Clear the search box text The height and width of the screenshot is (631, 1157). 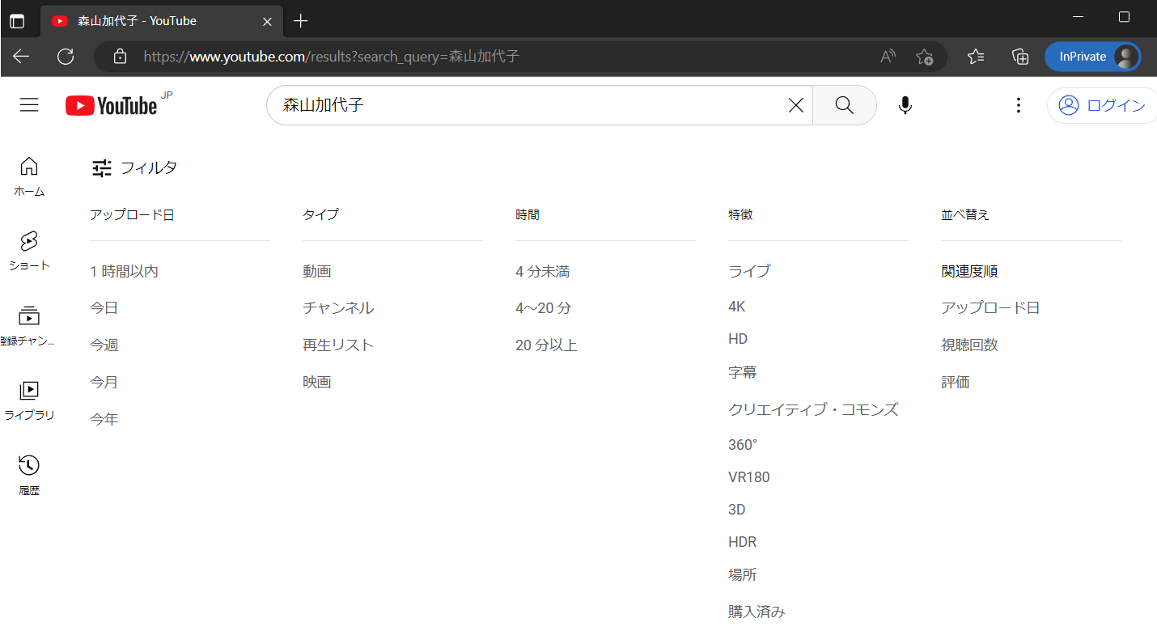point(796,105)
